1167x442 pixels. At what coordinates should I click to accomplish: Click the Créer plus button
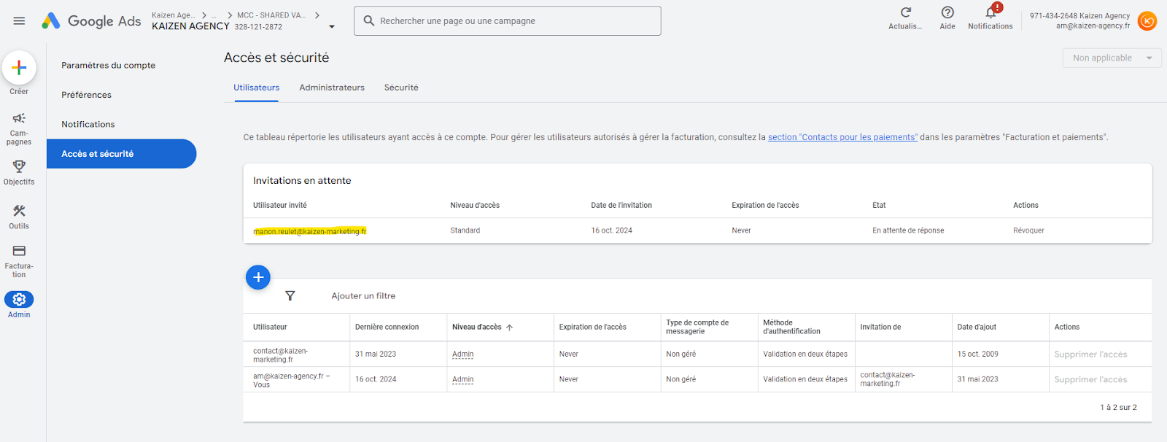(x=19, y=68)
